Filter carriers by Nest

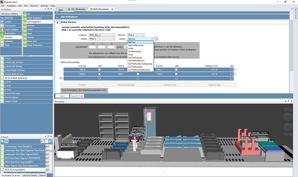(38, 33)
